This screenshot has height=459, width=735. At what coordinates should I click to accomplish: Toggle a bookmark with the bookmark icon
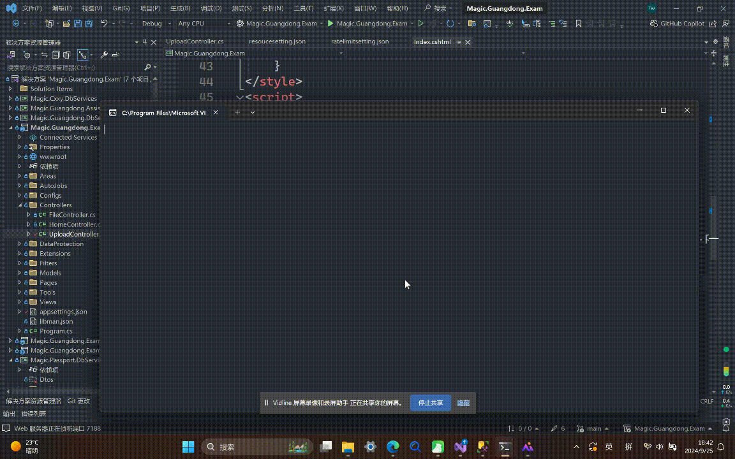point(577,23)
